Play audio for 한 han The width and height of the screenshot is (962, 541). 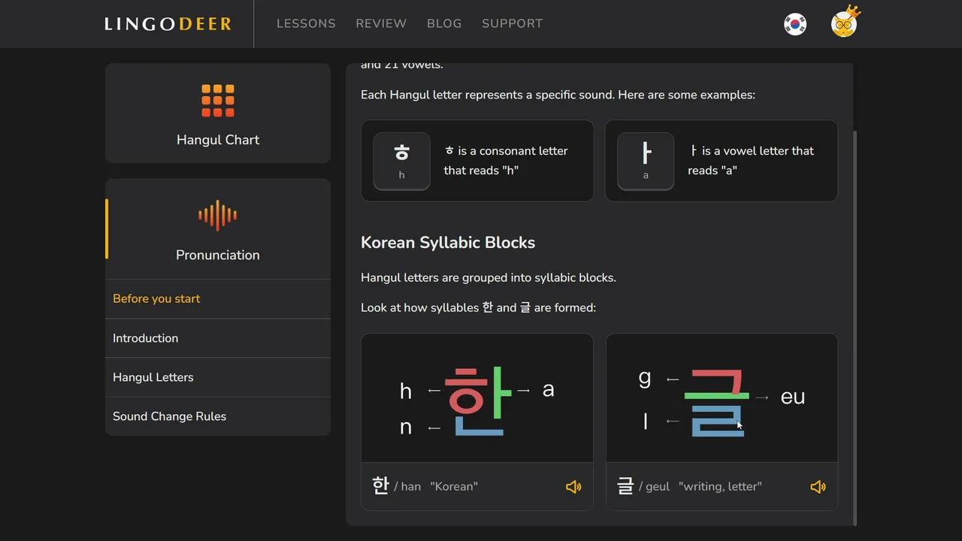pyautogui.click(x=573, y=487)
